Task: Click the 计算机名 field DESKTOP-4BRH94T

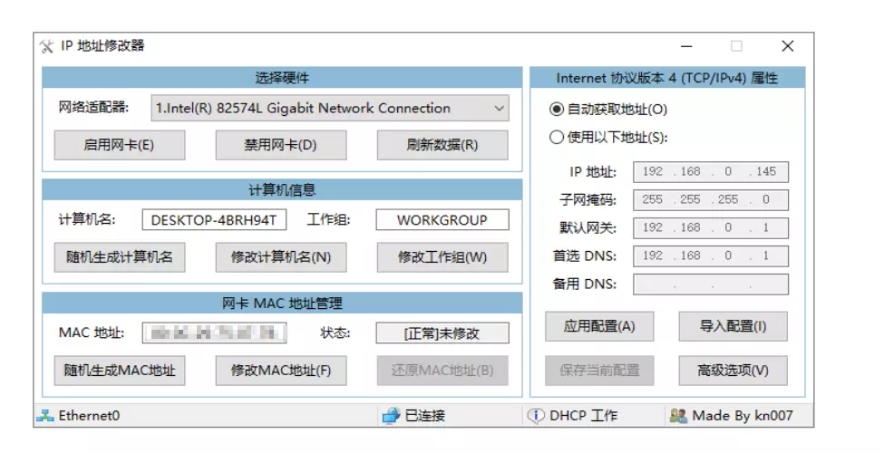Action: pos(214,220)
